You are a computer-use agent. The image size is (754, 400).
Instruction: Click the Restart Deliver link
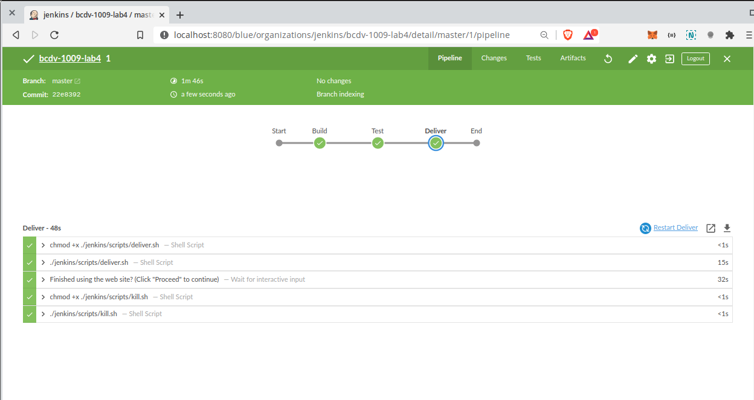pos(675,227)
